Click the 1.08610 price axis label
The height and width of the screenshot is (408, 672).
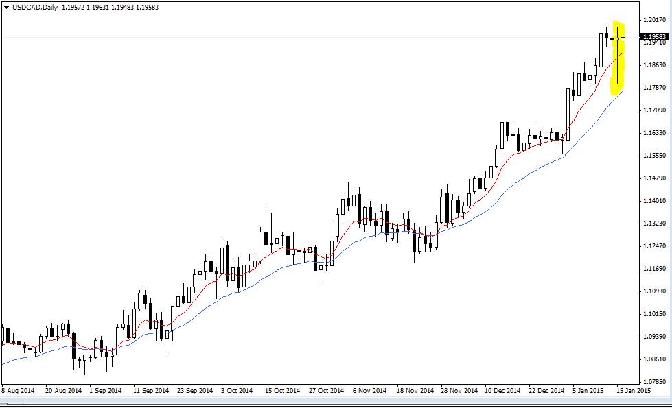tap(655, 359)
